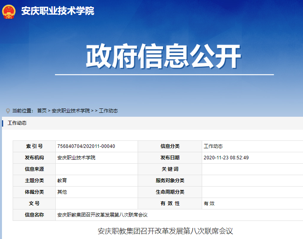This screenshot has width=303, height=239.
Task: Click the 有效 value cell
Action: click(x=252, y=204)
